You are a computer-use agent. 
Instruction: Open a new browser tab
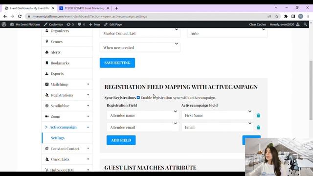pyautogui.click(x=116, y=8)
